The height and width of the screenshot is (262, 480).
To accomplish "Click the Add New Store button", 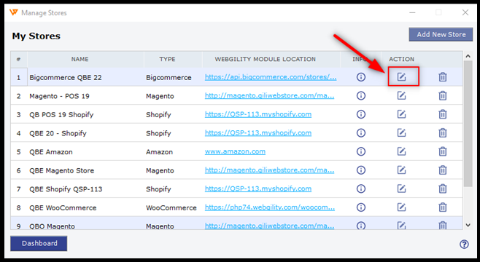I will (x=441, y=34).
